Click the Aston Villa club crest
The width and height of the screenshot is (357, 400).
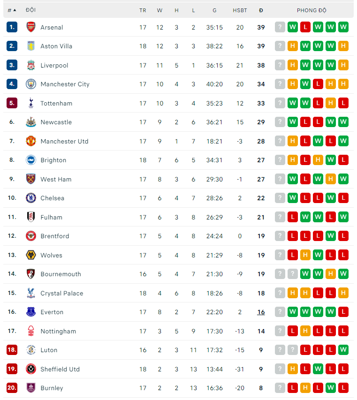point(30,46)
